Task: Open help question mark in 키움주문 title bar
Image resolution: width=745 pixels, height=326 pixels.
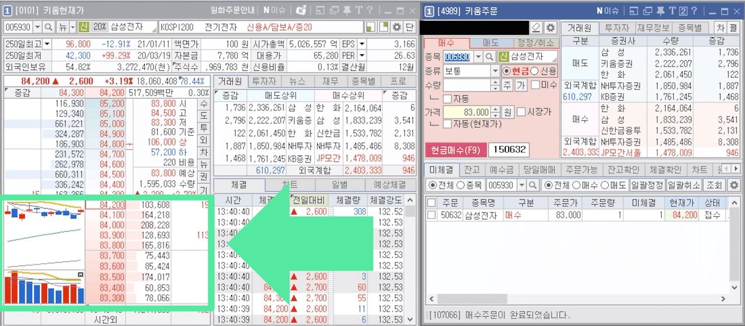Action: click(x=695, y=10)
